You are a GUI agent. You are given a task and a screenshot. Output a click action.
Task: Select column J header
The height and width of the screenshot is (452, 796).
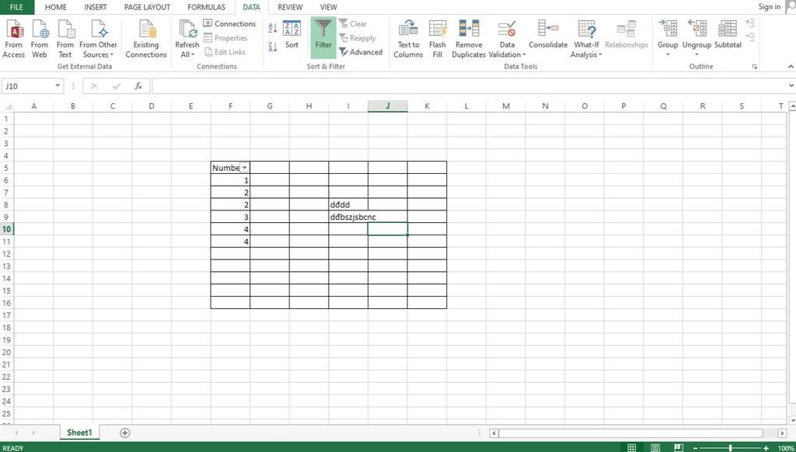click(x=387, y=106)
